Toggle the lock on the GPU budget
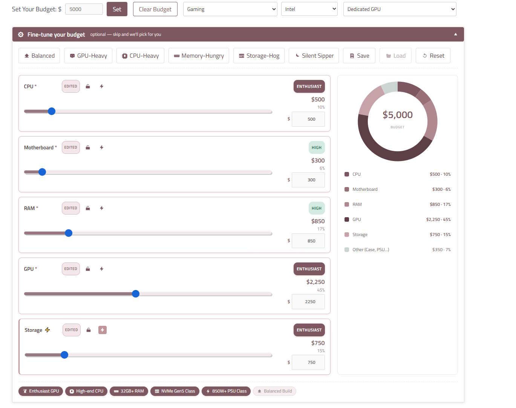This screenshot has width=516, height=408. [88, 269]
